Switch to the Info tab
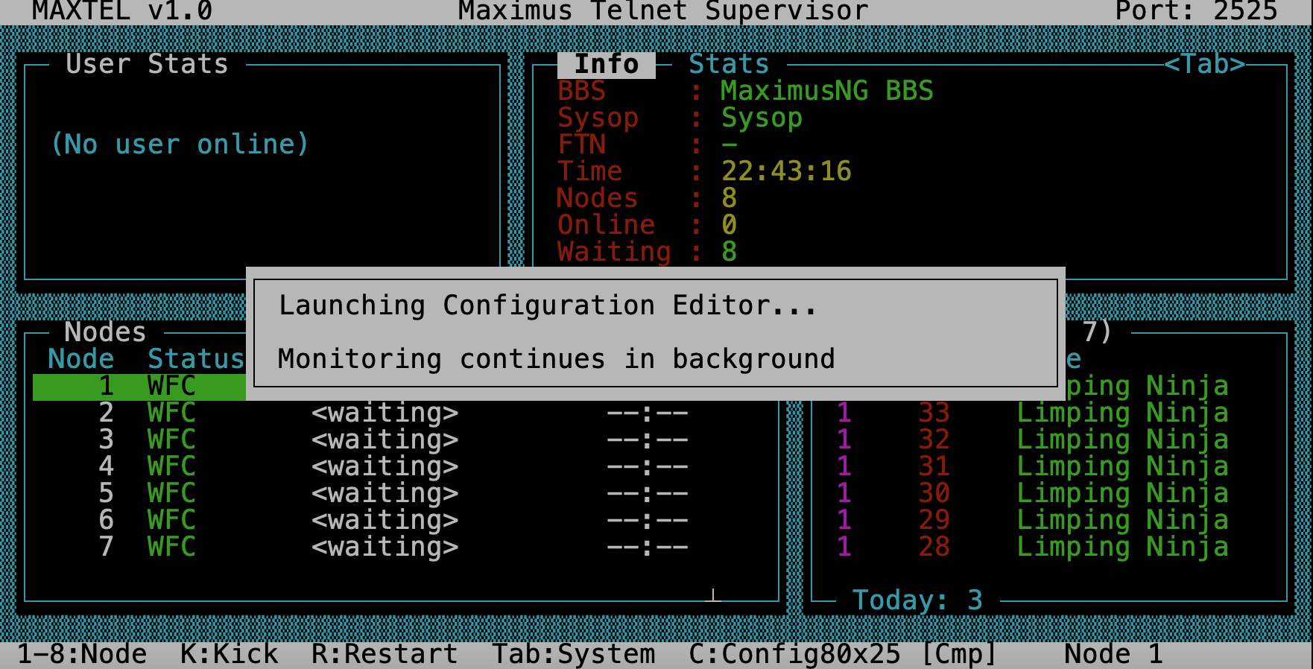1313x669 pixels. [x=607, y=65]
